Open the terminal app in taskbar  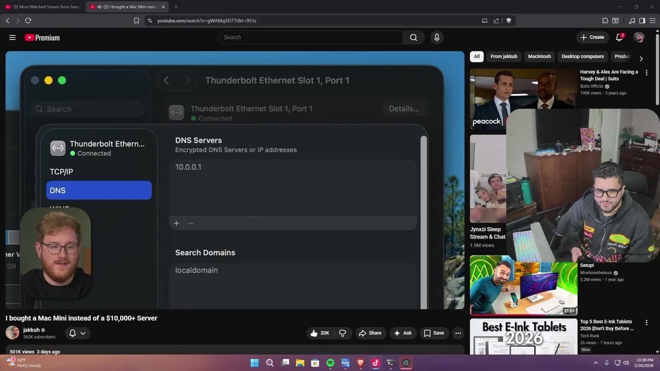point(390,363)
